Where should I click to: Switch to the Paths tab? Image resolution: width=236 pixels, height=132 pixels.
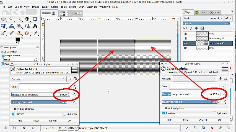(215, 12)
